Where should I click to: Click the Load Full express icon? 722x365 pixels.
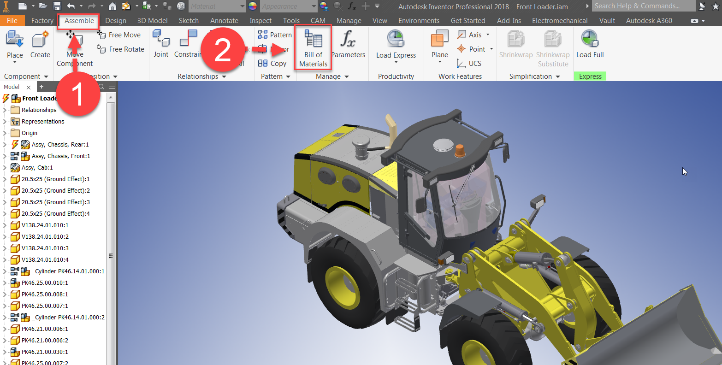(x=590, y=44)
